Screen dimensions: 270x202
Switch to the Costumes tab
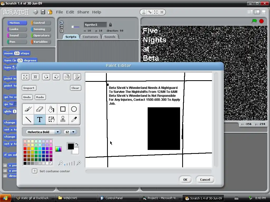(90, 37)
